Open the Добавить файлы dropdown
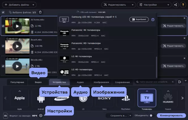The height and width of the screenshot is (120, 188). (19, 5)
